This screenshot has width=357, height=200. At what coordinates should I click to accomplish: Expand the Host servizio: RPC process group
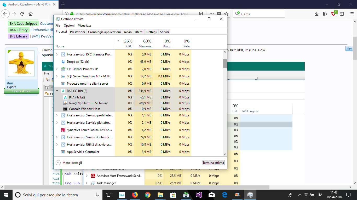click(57, 54)
